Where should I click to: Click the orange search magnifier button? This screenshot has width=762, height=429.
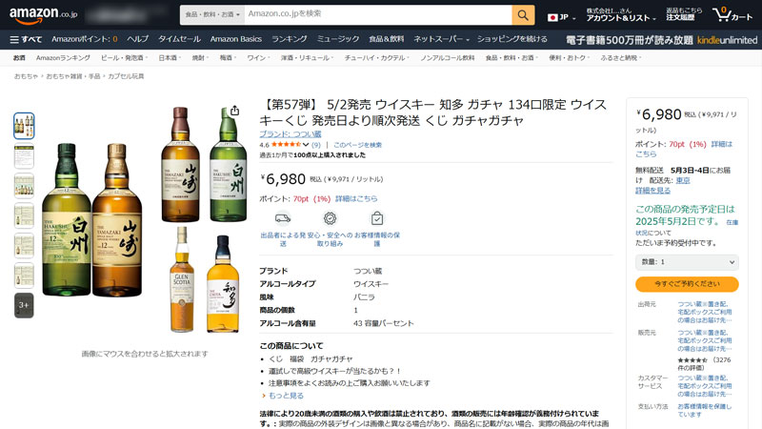click(523, 15)
